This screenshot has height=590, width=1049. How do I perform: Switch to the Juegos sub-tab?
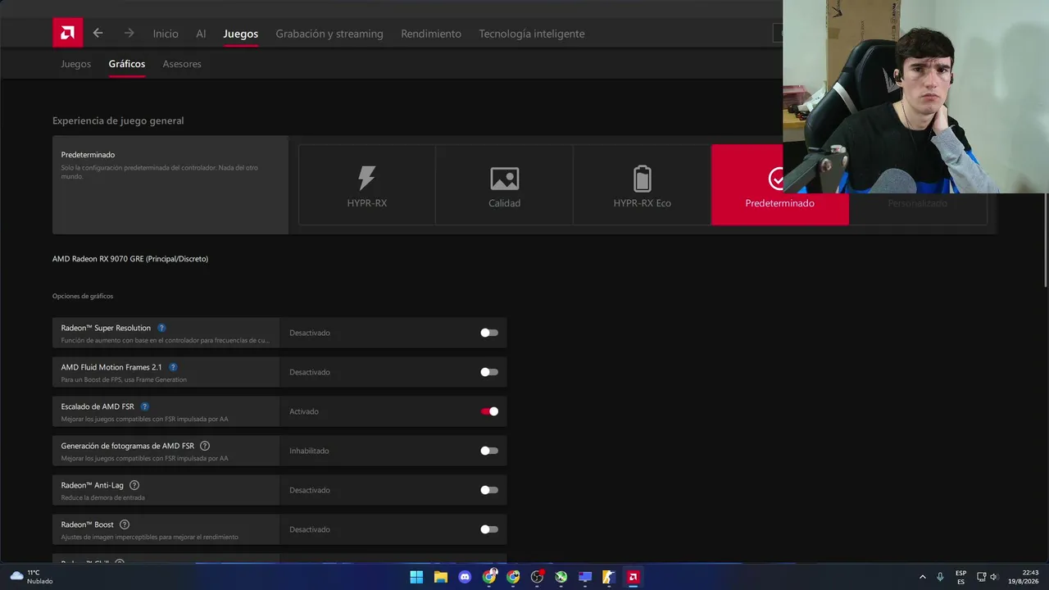pyautogui.click(x=75, y=64)
